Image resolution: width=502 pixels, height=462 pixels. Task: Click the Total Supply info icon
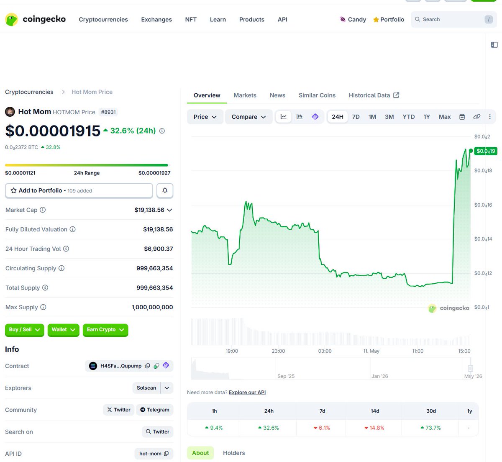45,288
